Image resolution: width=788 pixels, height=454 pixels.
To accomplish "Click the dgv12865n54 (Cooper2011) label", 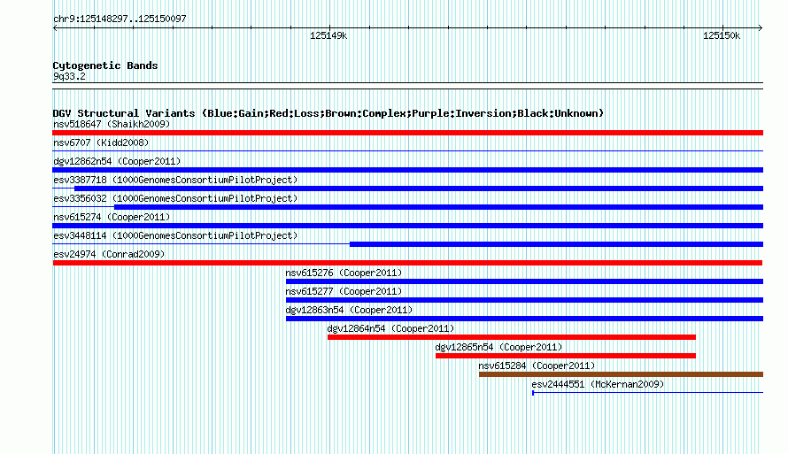I will [x=499, y=347].
